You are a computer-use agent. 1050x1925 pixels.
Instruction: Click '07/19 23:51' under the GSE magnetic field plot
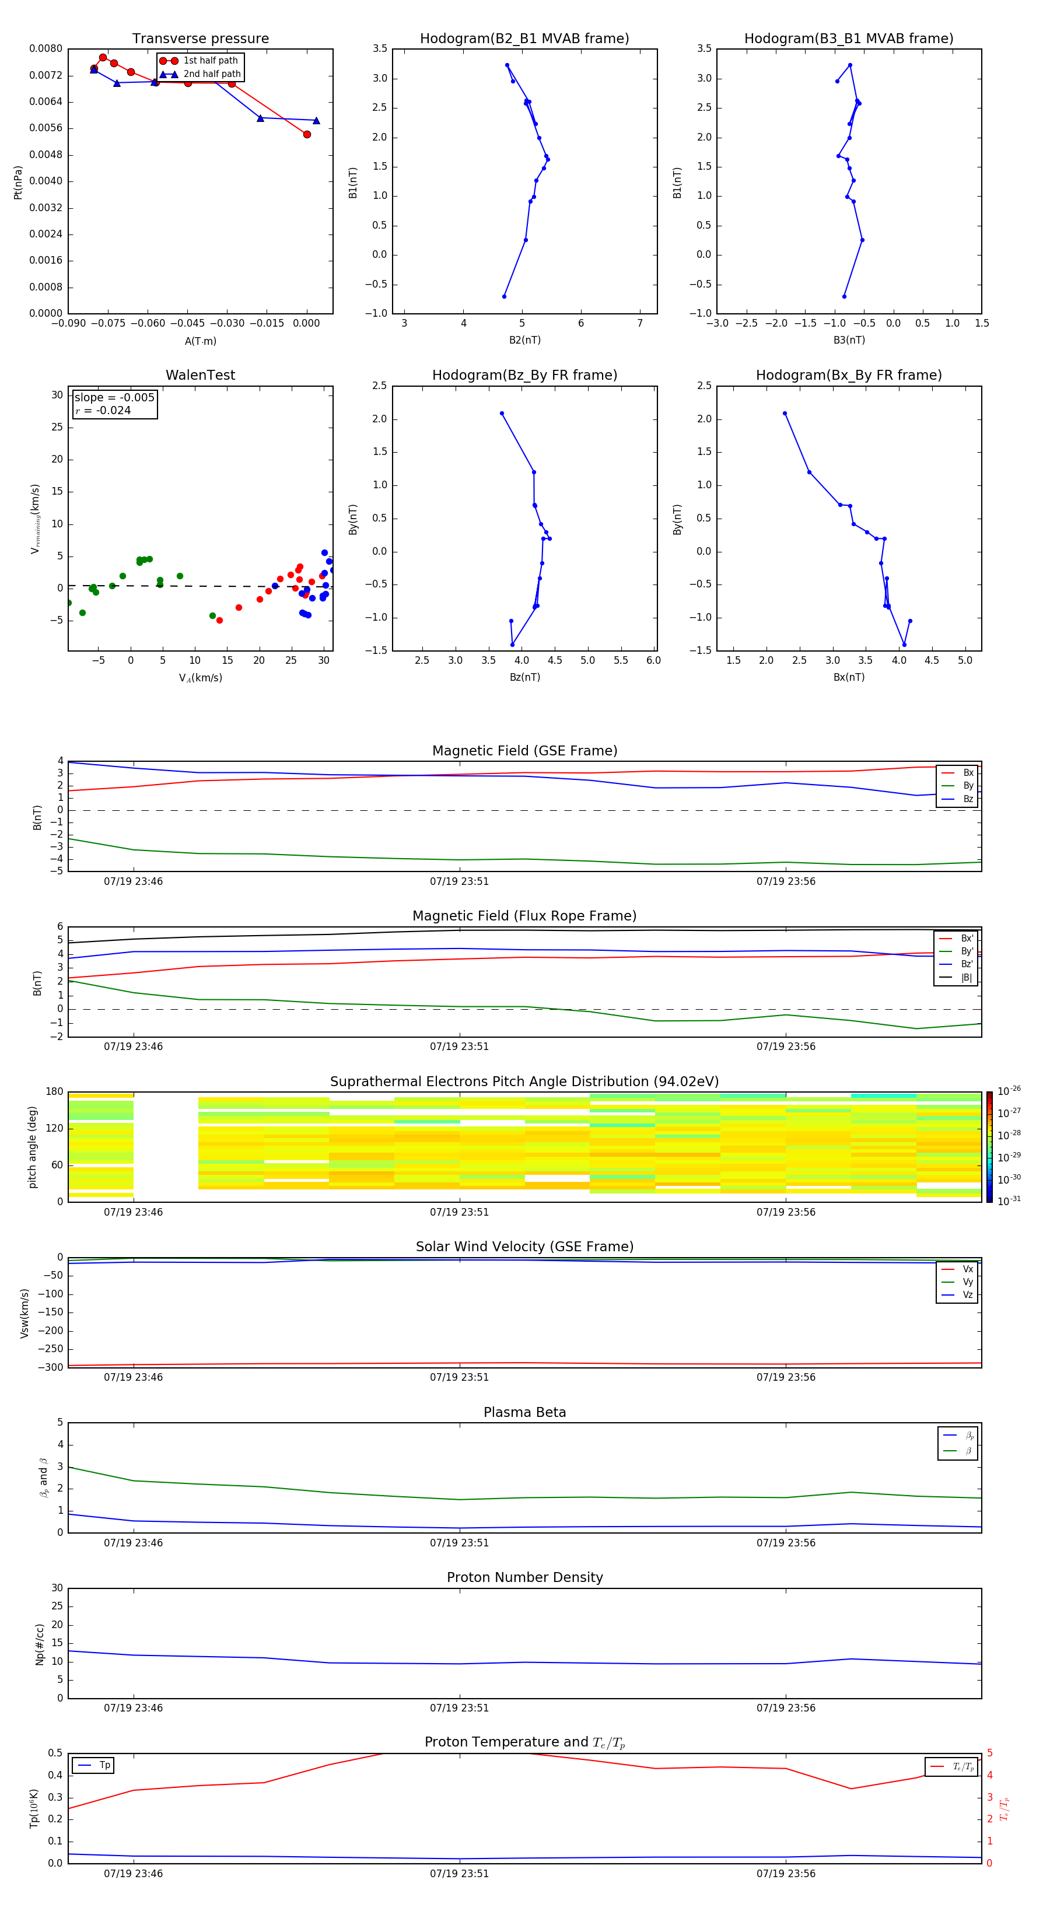459,882
